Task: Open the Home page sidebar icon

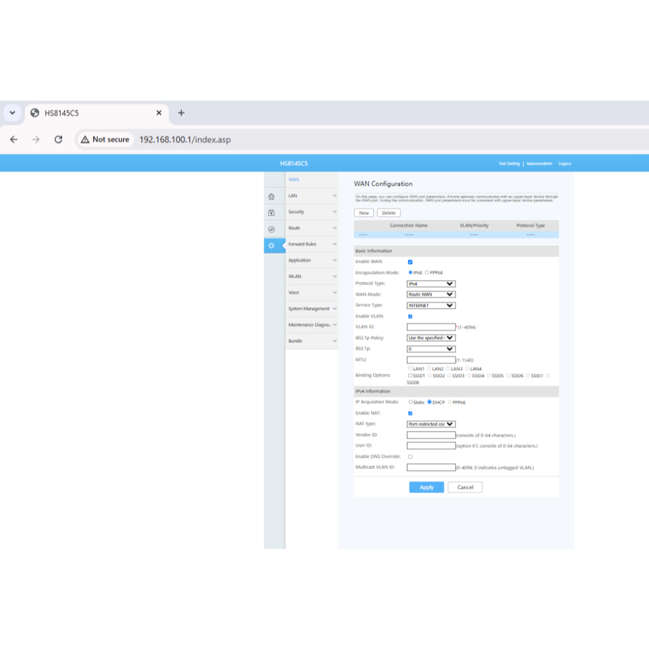Action: pos(271,196)
